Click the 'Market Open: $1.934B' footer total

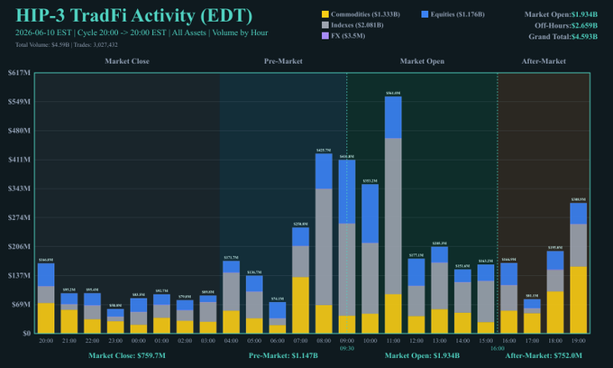(x=422, y=356)
